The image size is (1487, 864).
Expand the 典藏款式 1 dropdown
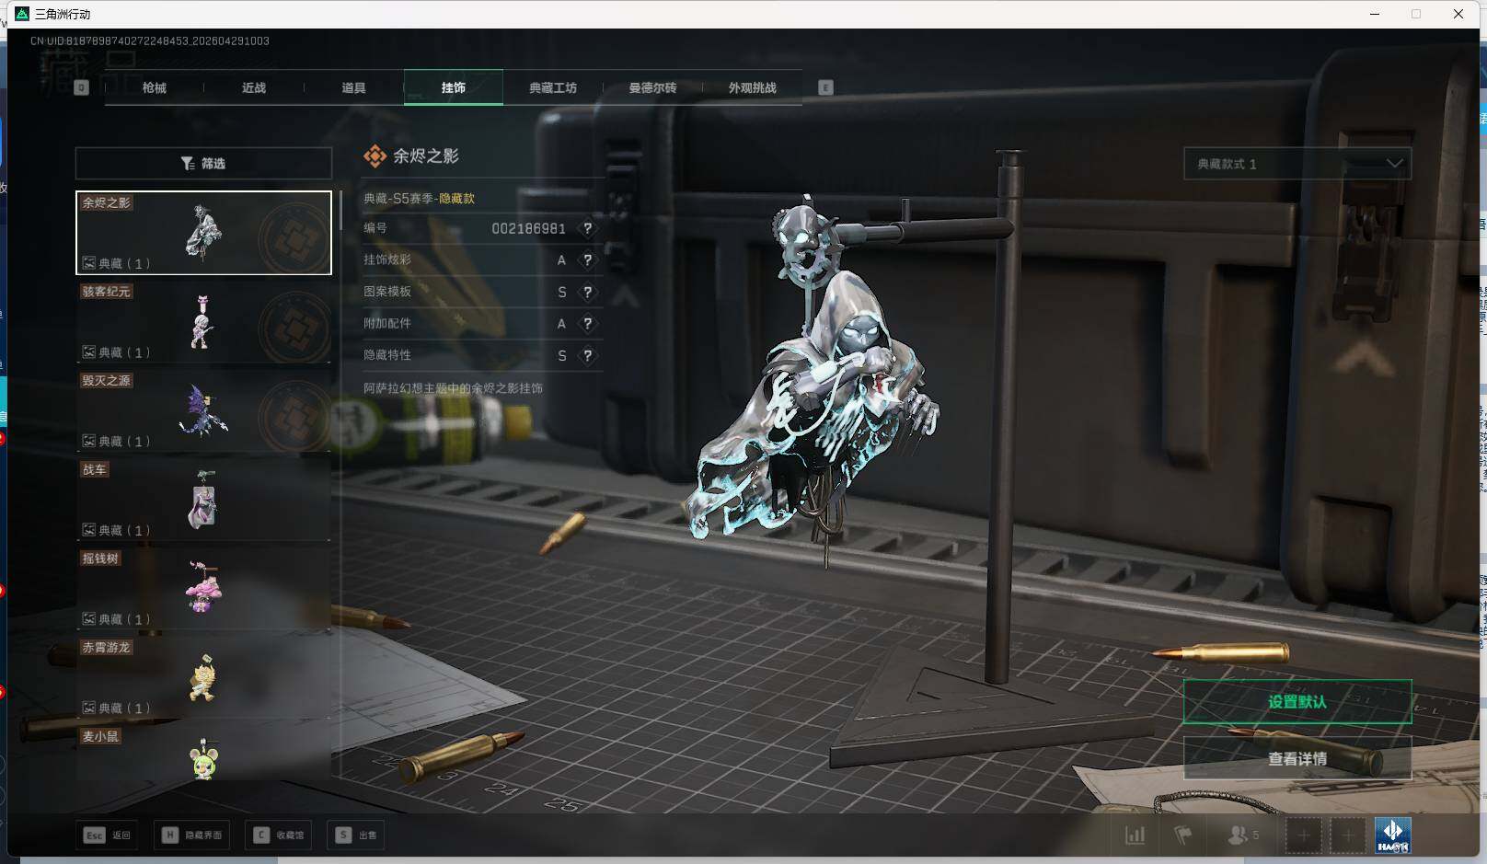[x=1297, y=164]
